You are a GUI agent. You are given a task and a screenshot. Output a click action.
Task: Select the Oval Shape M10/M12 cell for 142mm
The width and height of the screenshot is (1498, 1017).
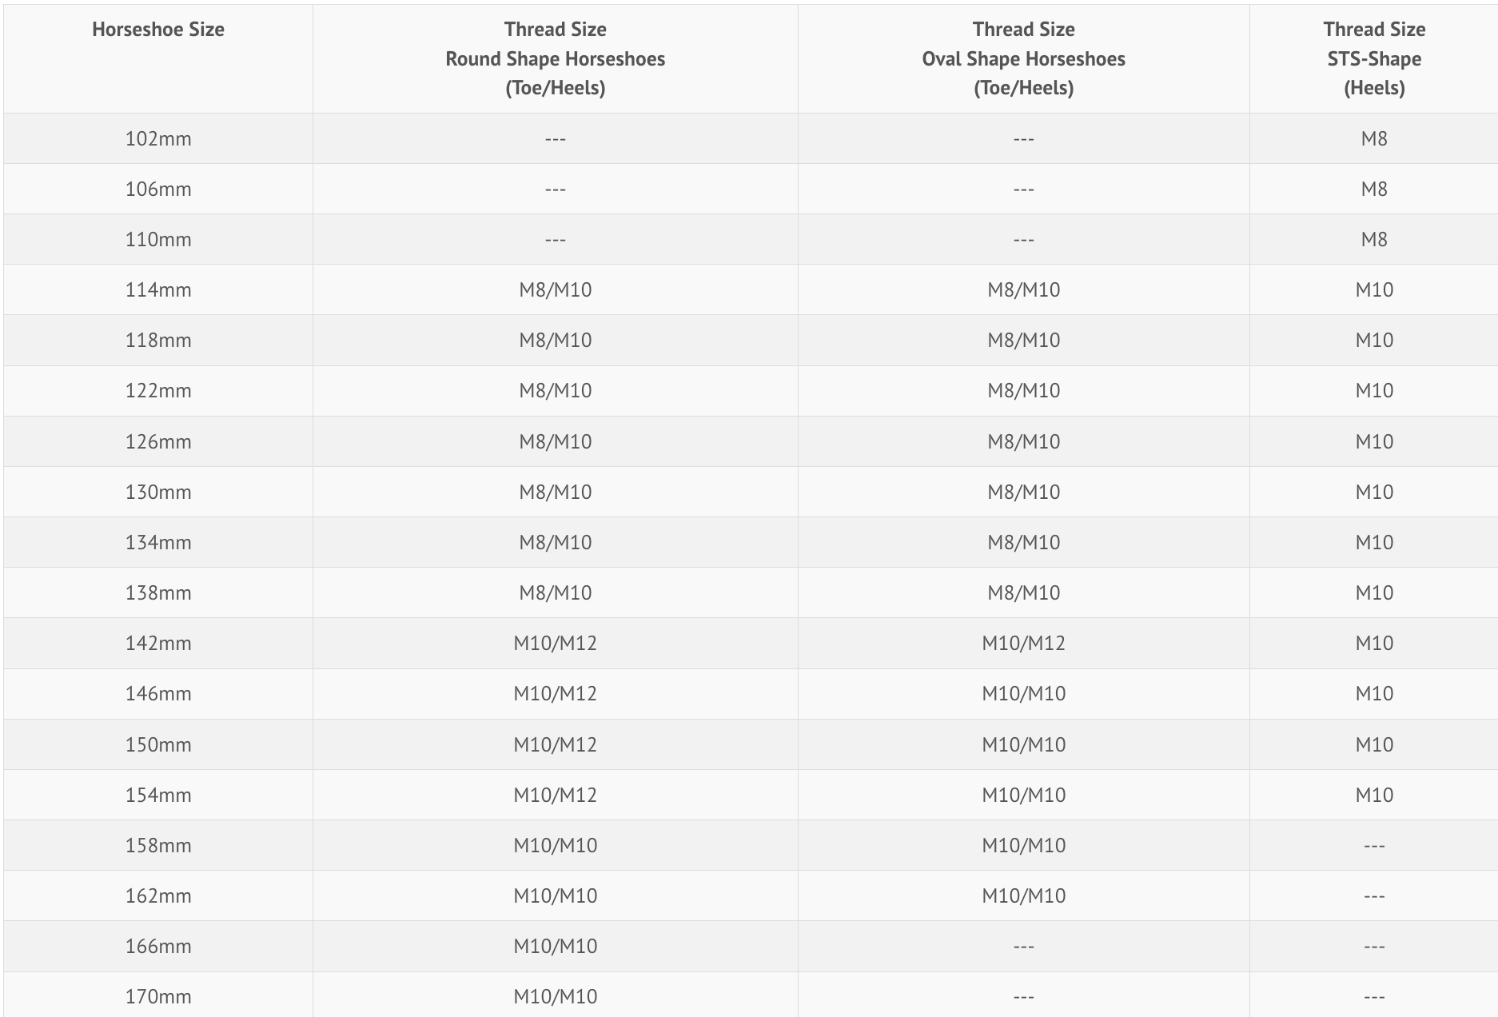pyautogui.click(x=1023, y=643)
